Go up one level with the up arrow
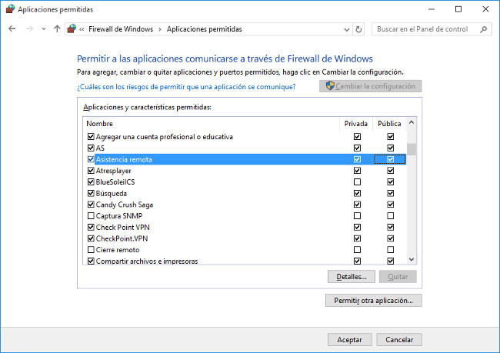Viewport: 500px width, 353px height. (x=57, y=29)
